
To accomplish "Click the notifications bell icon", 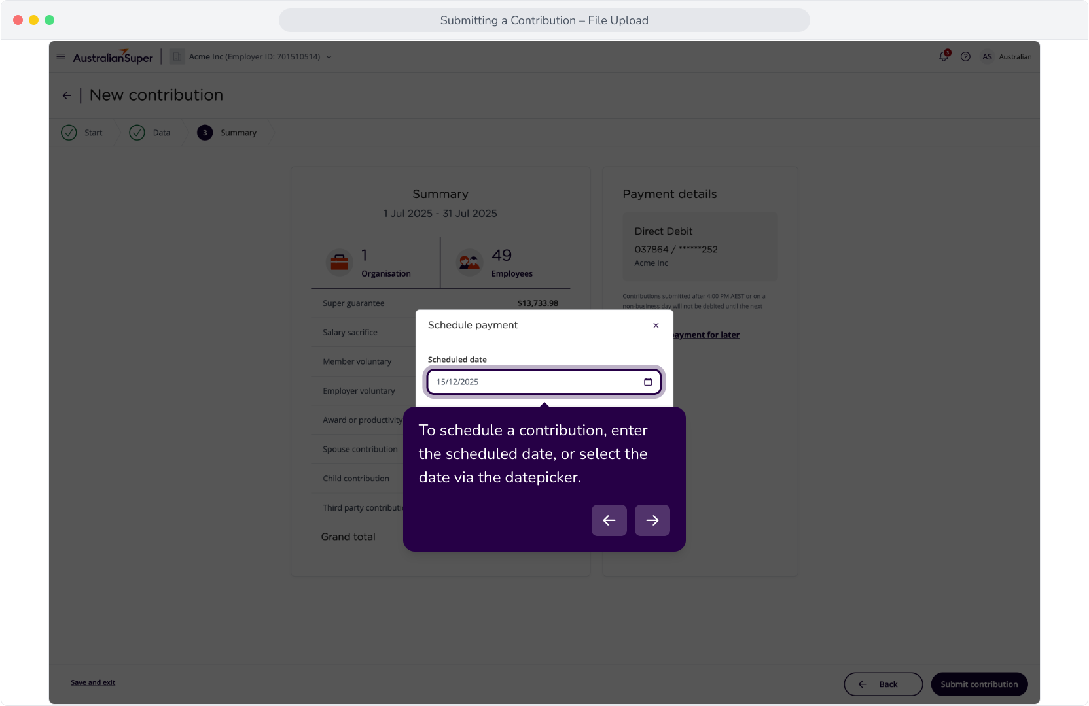I will (x=944, y=56).
